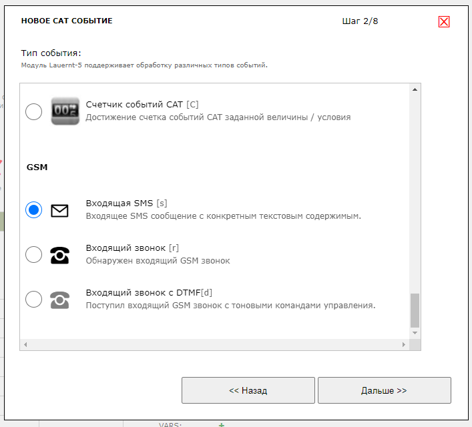This screenshot has width=472, height=427.
Task: Click the CAT event counter icon
Action: click(x=65, y=111)
